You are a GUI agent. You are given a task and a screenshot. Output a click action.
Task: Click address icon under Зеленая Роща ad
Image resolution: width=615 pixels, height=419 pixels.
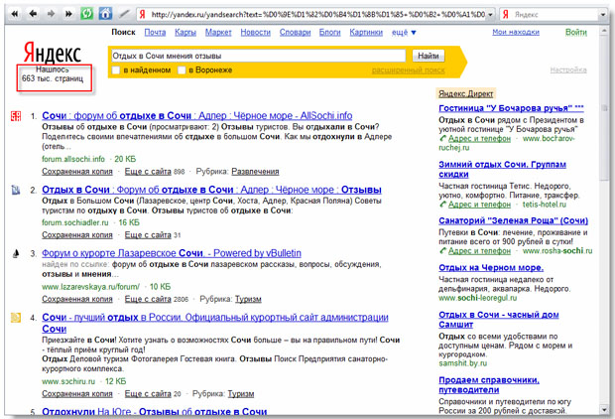pos(442,251)
